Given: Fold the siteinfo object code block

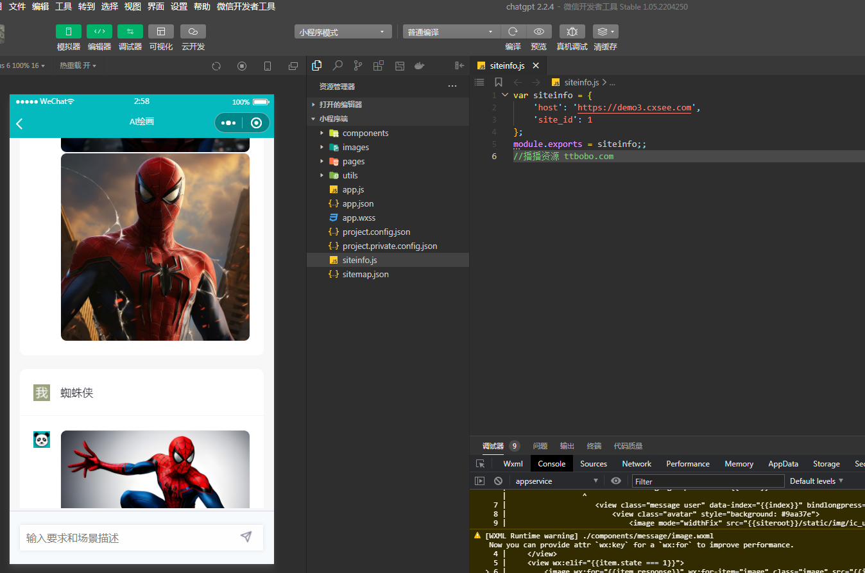Looking at the screenshot, I should click(505, 95).
